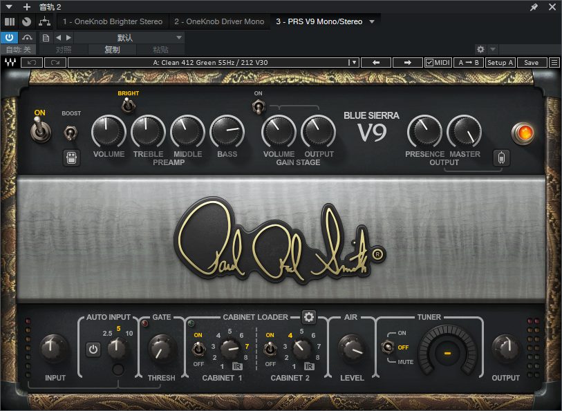
Task: Click the Save button
Action: 531,63
